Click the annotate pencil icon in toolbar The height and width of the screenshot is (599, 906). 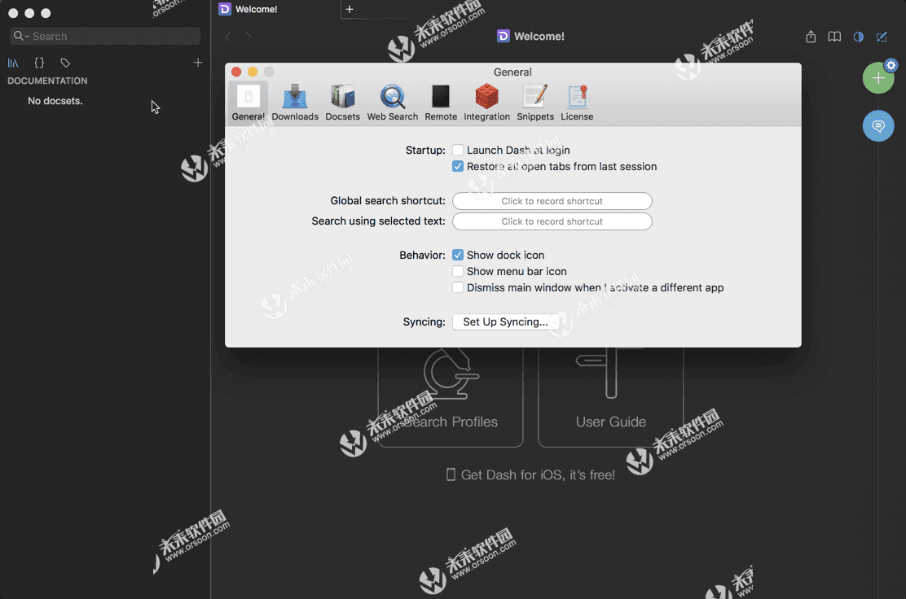[x=882, y=37]
